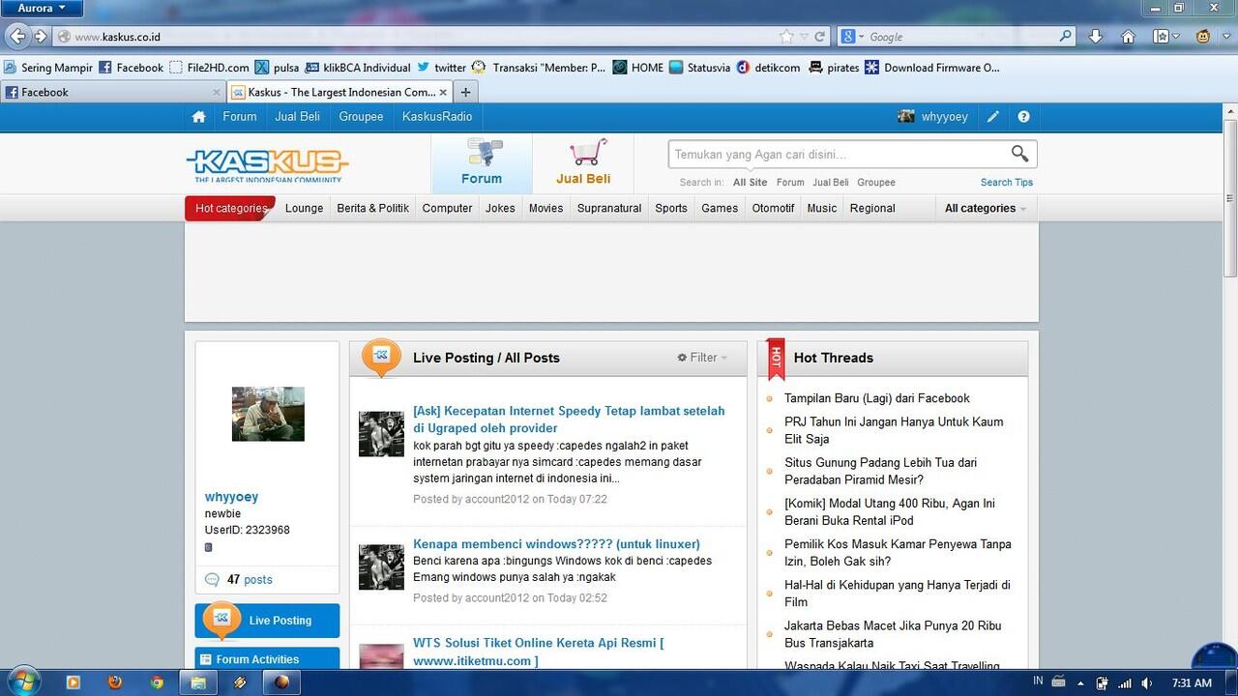
Task: Click the Kaskus search input field
Action: 838,155
